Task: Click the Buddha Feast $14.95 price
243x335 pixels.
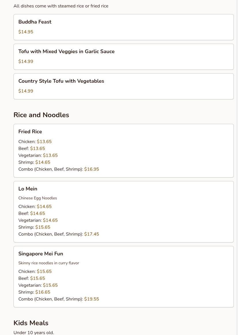Action: [x=26, y=32]
